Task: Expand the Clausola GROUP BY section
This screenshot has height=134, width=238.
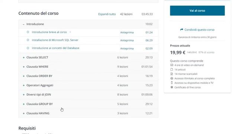Action: point(23,104)
